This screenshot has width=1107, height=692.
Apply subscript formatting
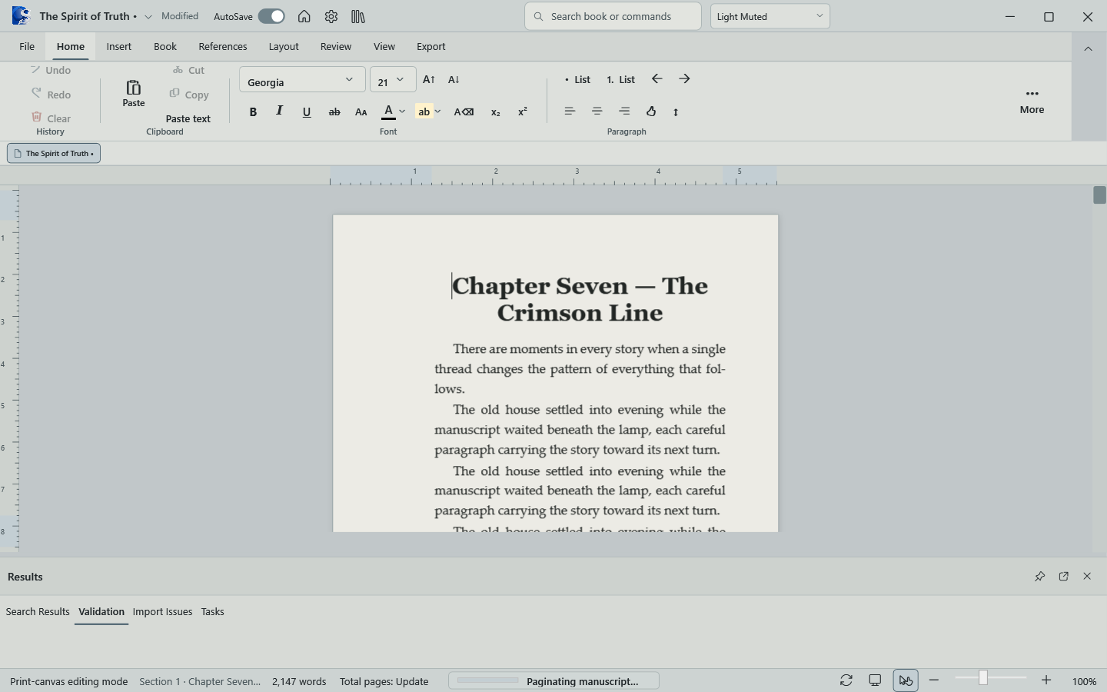496,111
